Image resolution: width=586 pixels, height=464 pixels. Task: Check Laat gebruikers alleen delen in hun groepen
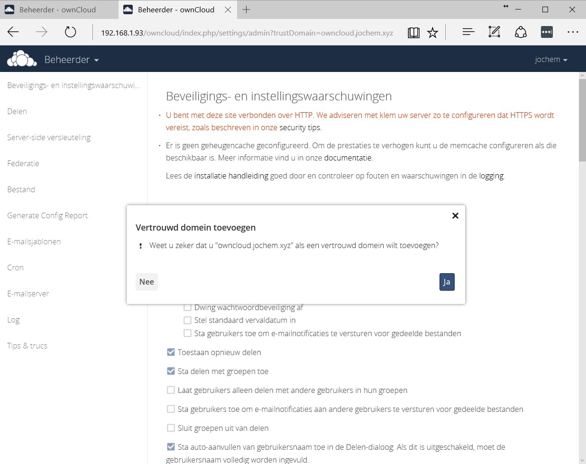coord(171,390)
